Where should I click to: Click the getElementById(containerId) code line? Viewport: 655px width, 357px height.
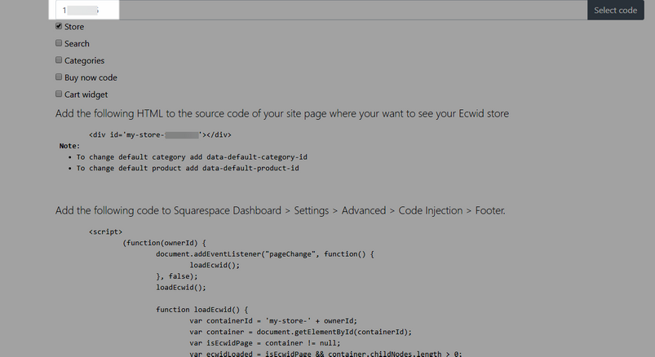(x=300, y=332)
